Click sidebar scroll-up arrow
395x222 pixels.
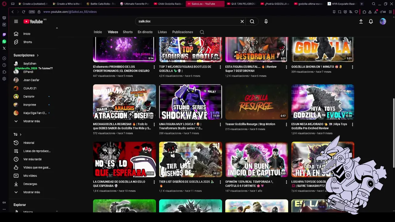(x=57, y=28)
